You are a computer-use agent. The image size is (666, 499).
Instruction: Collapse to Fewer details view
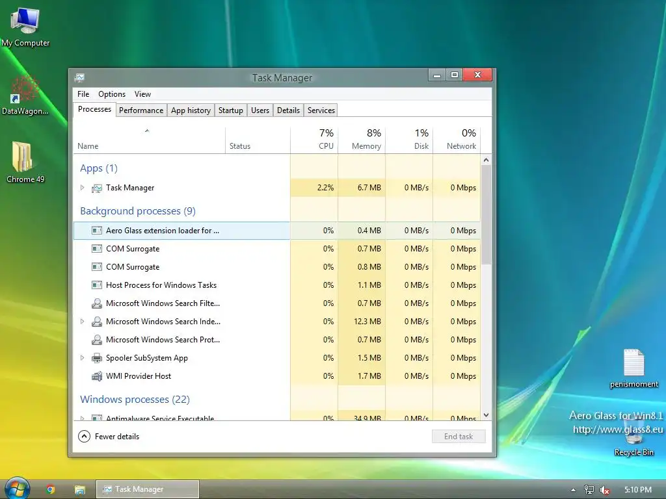(x=109, y=436)
